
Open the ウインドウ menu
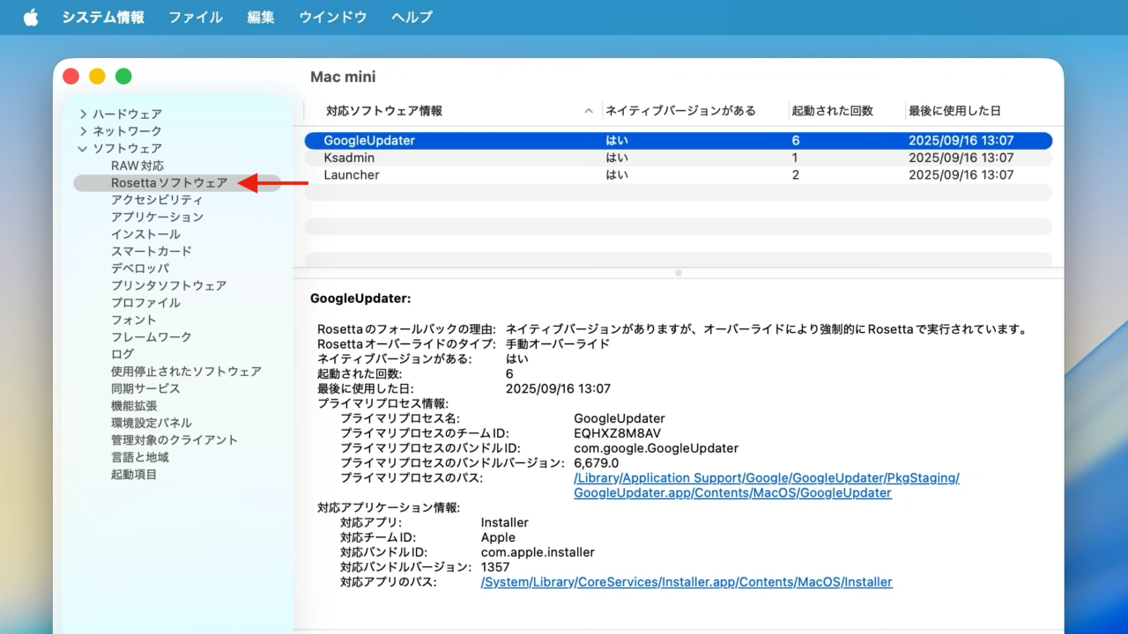[332, 18]
